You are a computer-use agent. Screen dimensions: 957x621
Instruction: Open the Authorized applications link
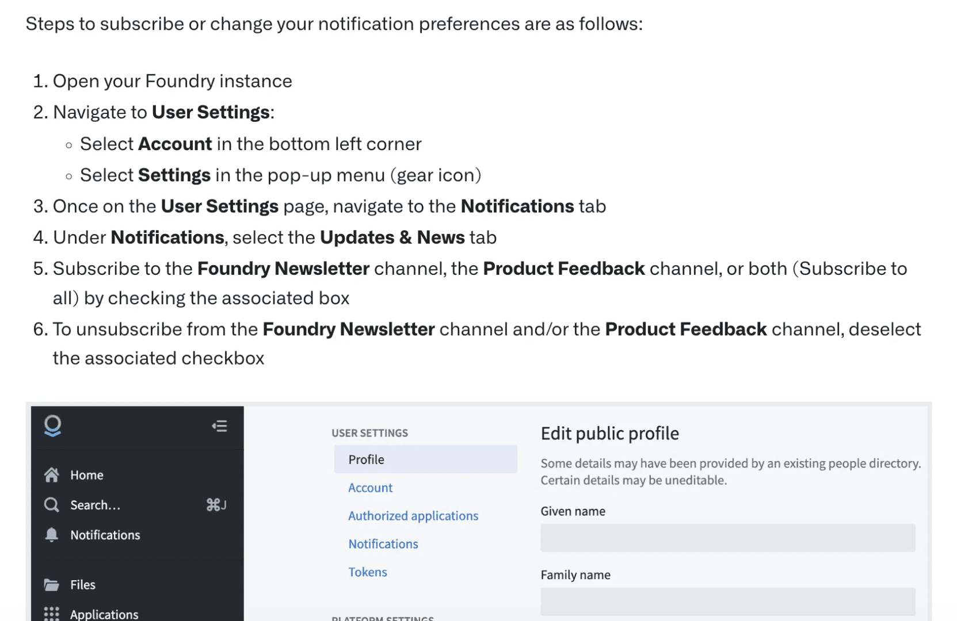tap(413, 516)
